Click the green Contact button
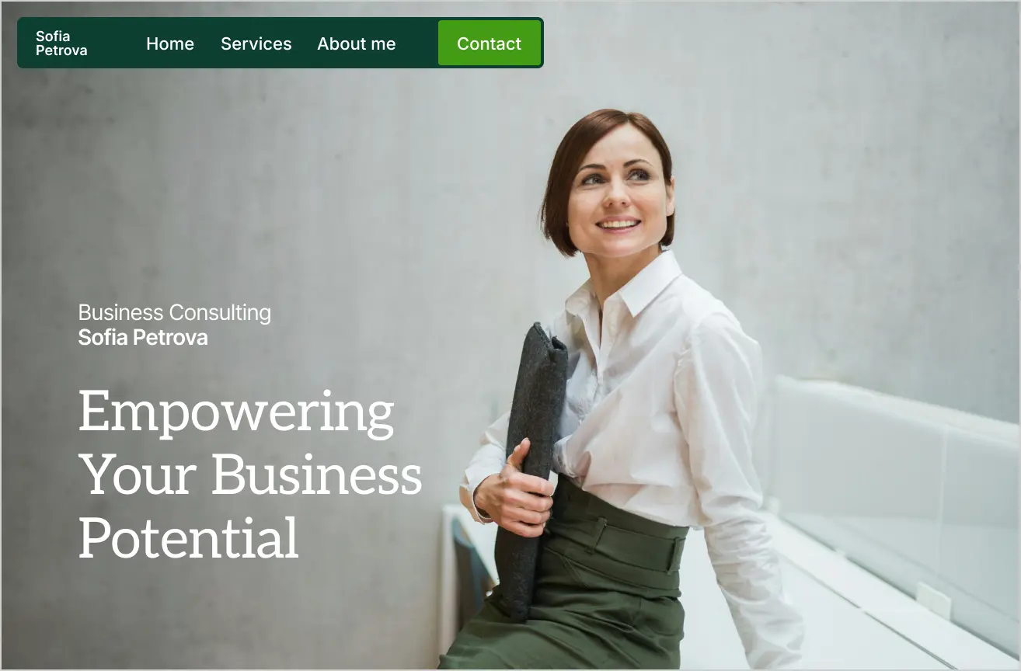The height and width of the screenshot is (671, 1021). coord(490,43)
